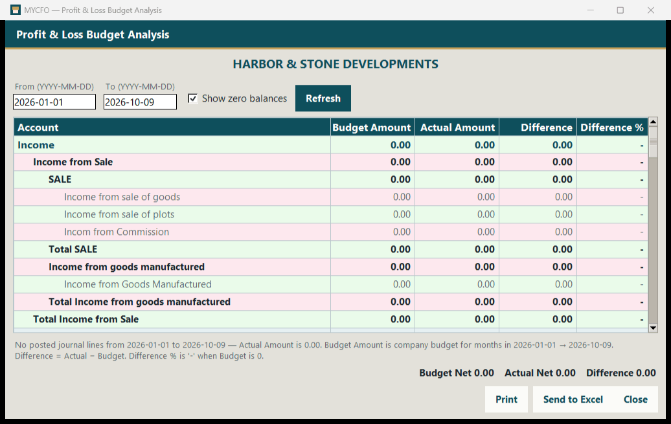Image resolution: width=671 pixels, height=424 pixels.
Task: Click the vertical scrollbar thumb of the table
Action: pos(653,142)
